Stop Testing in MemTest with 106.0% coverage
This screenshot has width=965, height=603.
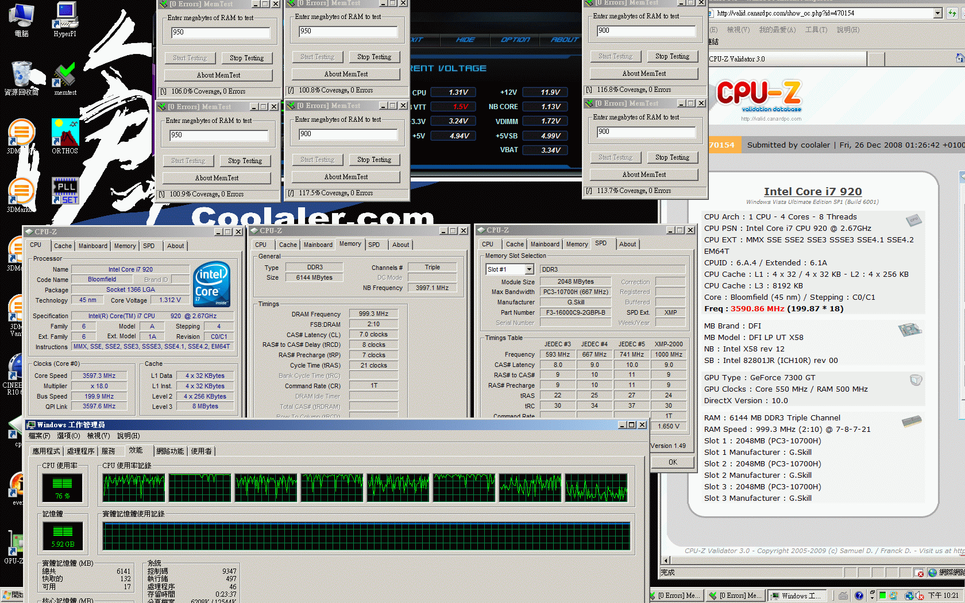pyautogui.click(x=246, y=58)
